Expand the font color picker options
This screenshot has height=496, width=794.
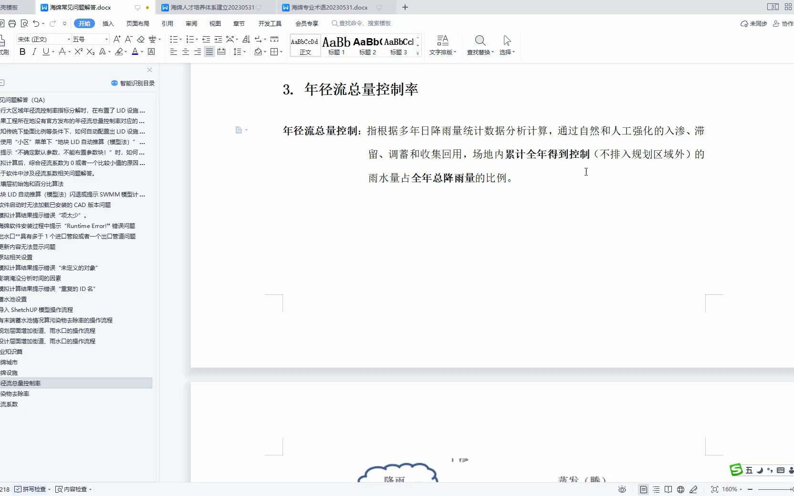tap(141, 52)
